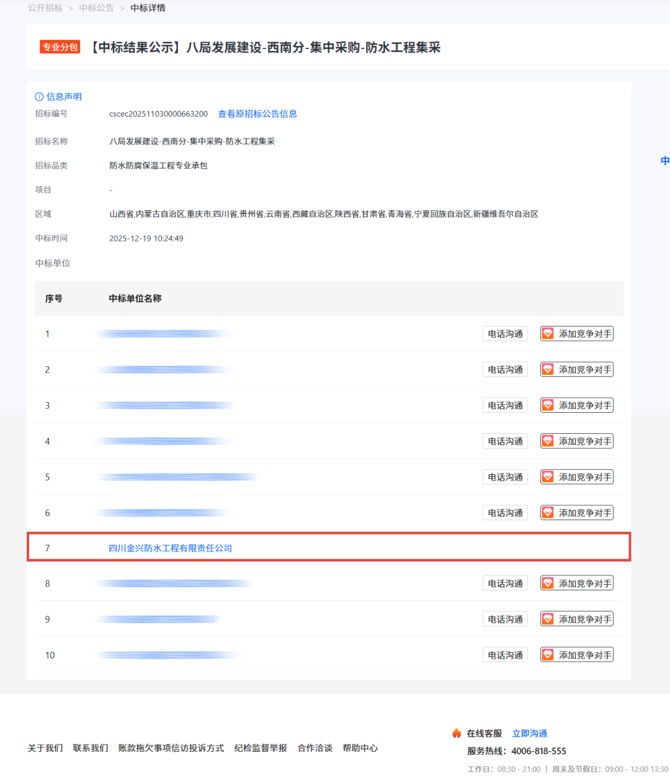Open 中标公告 from the breadcrumb
The width and height of the screenshot is (670, 784).
tap(96, 7)
